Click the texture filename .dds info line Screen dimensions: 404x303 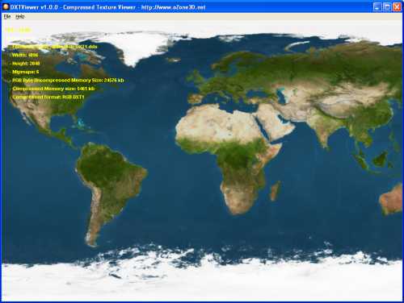[55, 47]
